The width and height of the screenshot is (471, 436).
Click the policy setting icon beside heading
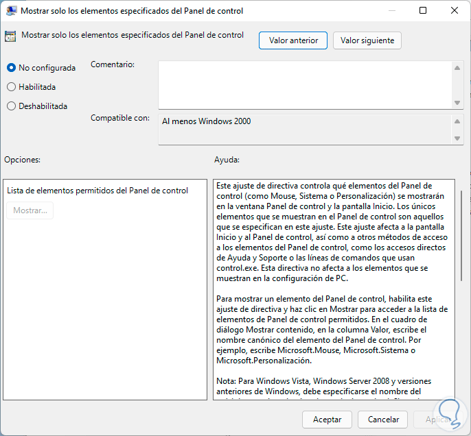pos(10,36)
